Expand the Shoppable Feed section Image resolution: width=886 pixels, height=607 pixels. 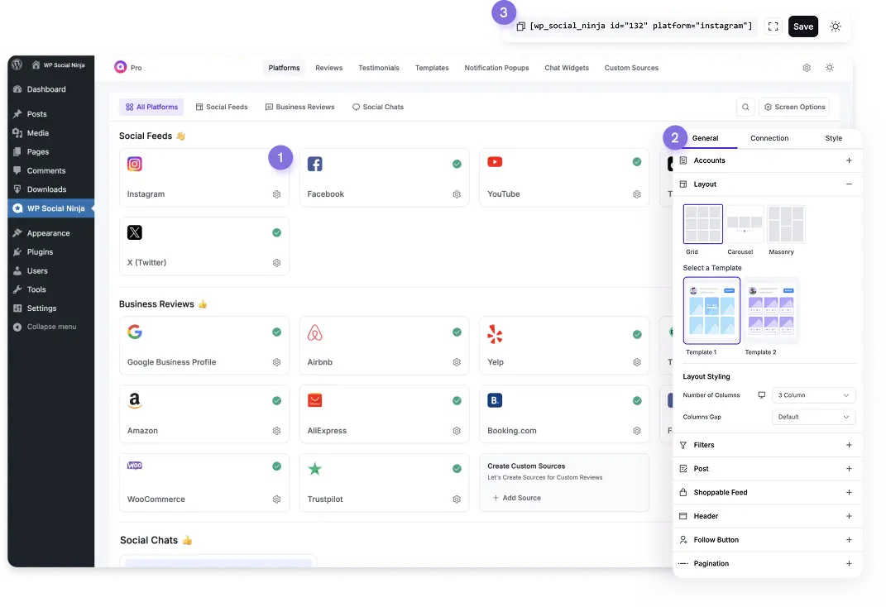point(850,492)
